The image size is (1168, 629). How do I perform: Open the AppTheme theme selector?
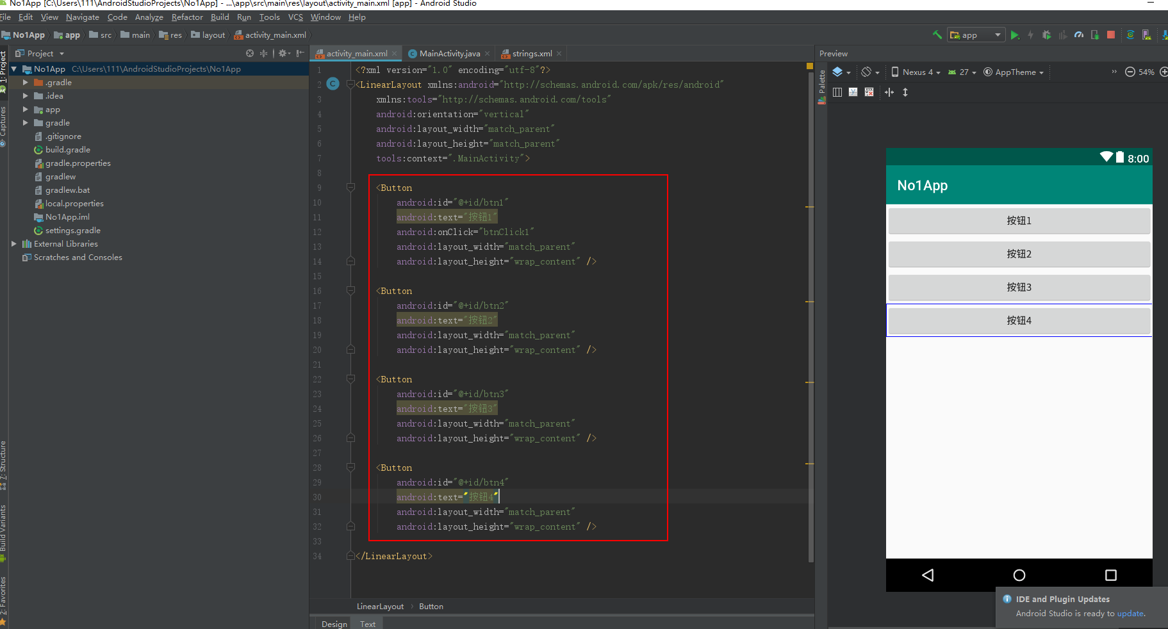tap(1014, 72)
